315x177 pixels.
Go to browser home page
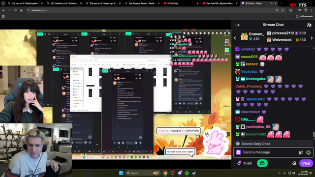21,10
